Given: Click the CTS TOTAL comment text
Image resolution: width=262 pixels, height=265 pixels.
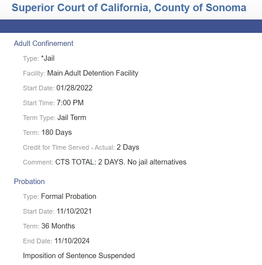Looking at the screenshot, I should tap(121, 162).
